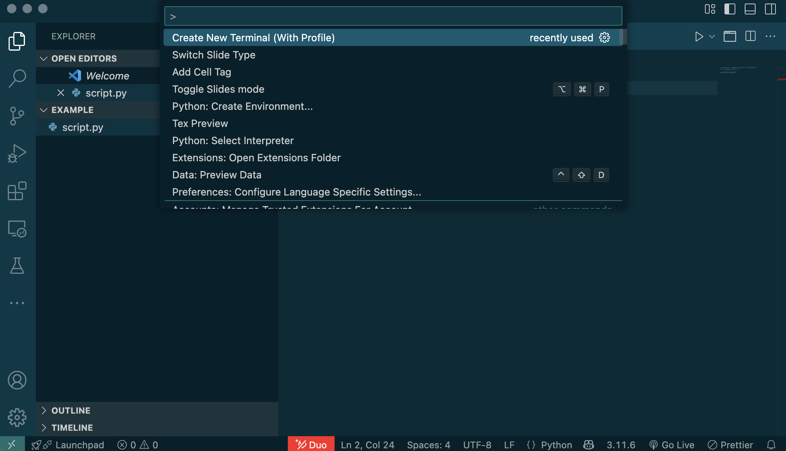Click the command palette input field
Viewport: 786px width, 451px height.
point(393,16)
